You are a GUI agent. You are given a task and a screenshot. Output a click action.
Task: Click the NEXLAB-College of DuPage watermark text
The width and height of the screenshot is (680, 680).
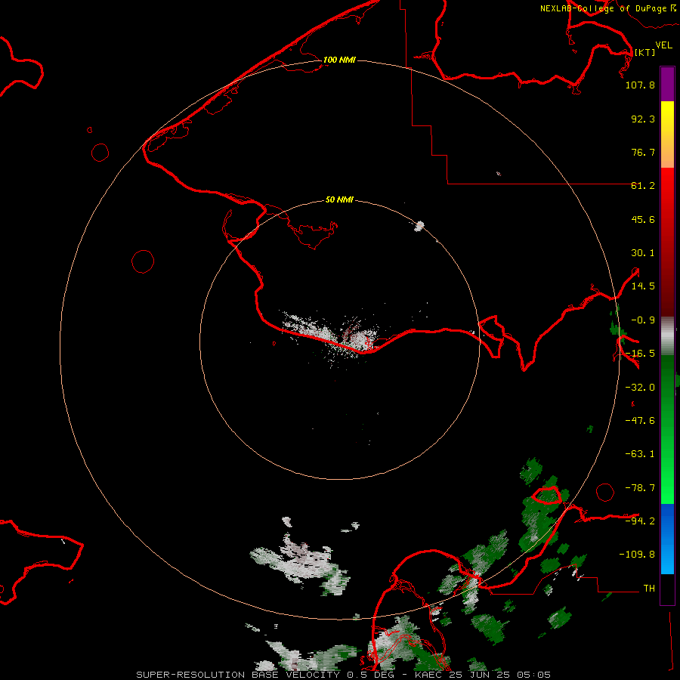coord(607,8)
